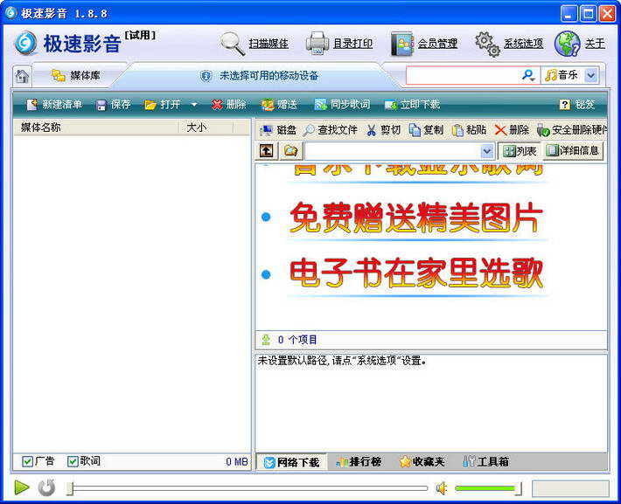Click 同步歌词 sync lyrics
The height and width of the screenshot is (504, 621).
[342, 105]
